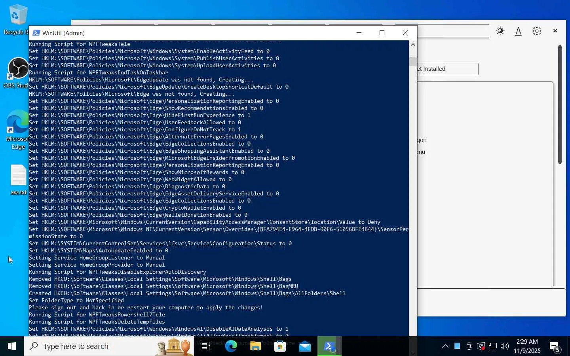This screenshot has height=356, width=570.
Task: Open the Windows Start menu
Action: coord(12,346)
